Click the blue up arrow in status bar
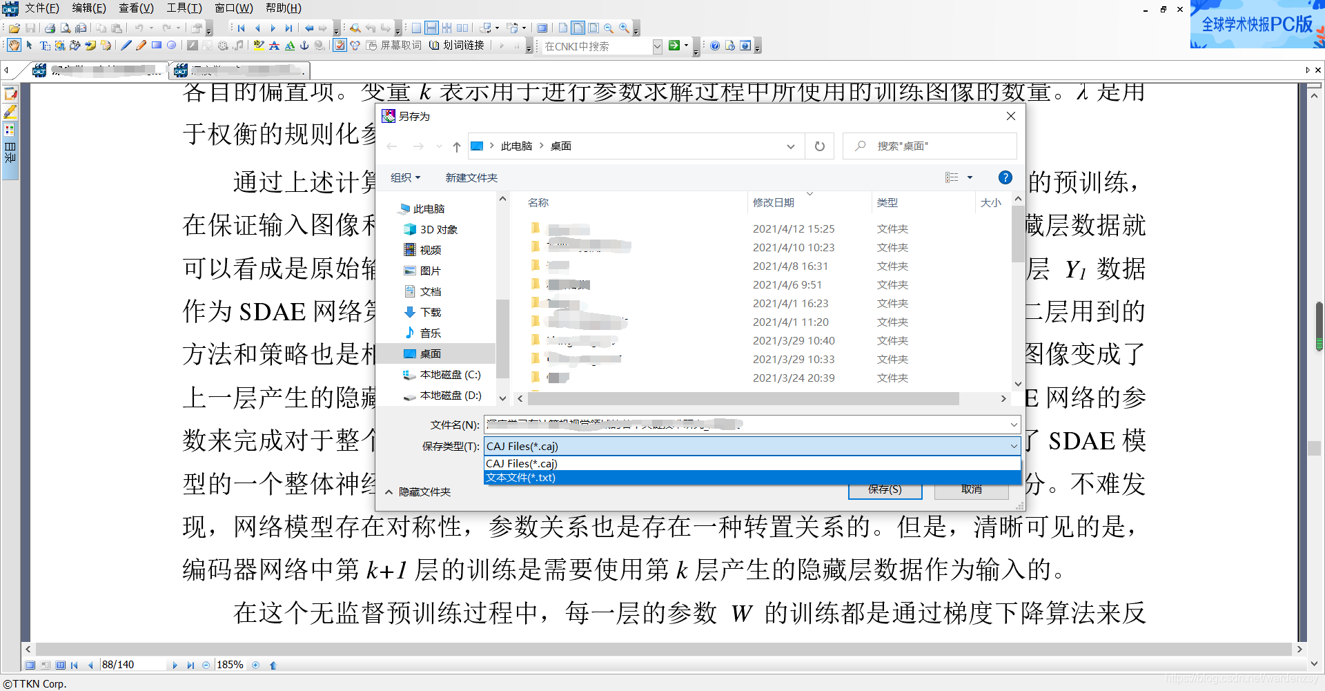This screenshot has width=1325, height=691. tap(273, 665)
